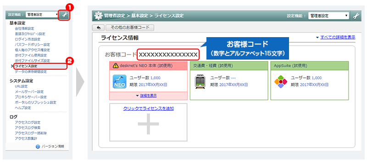Click 期限 date in 交通費・経費 card
This screenshot has height=165, width=367.
[x=229, y=85]
